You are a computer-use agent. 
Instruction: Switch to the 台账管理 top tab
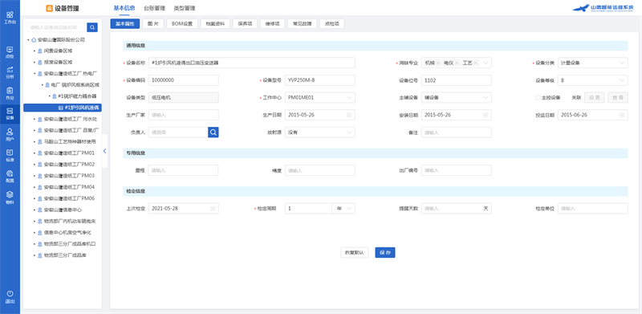click(x=154, y=8)
